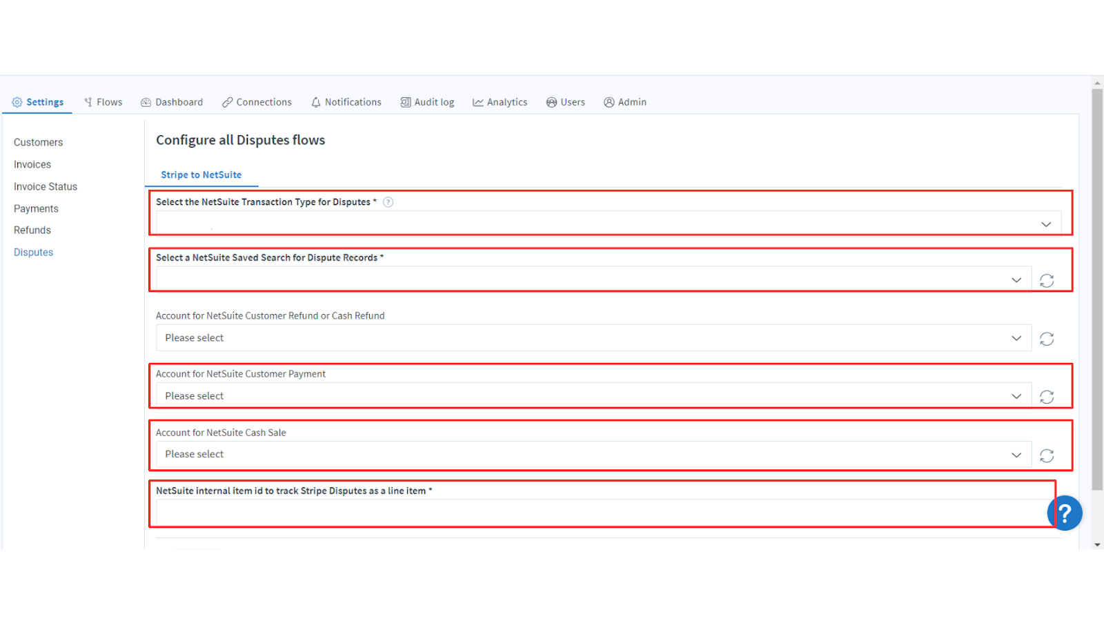Select Refunds in the sidebar
The image size is (1104, 621).
coord(32,230)
